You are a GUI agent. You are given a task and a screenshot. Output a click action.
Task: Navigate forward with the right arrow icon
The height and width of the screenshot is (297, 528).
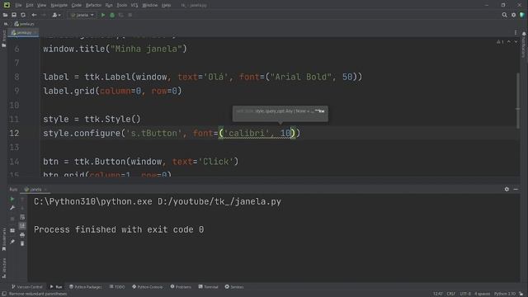click(x=44, y=15)
